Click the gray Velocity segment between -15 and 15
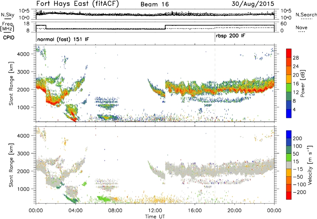317x219 pixels. coord(289,165)
